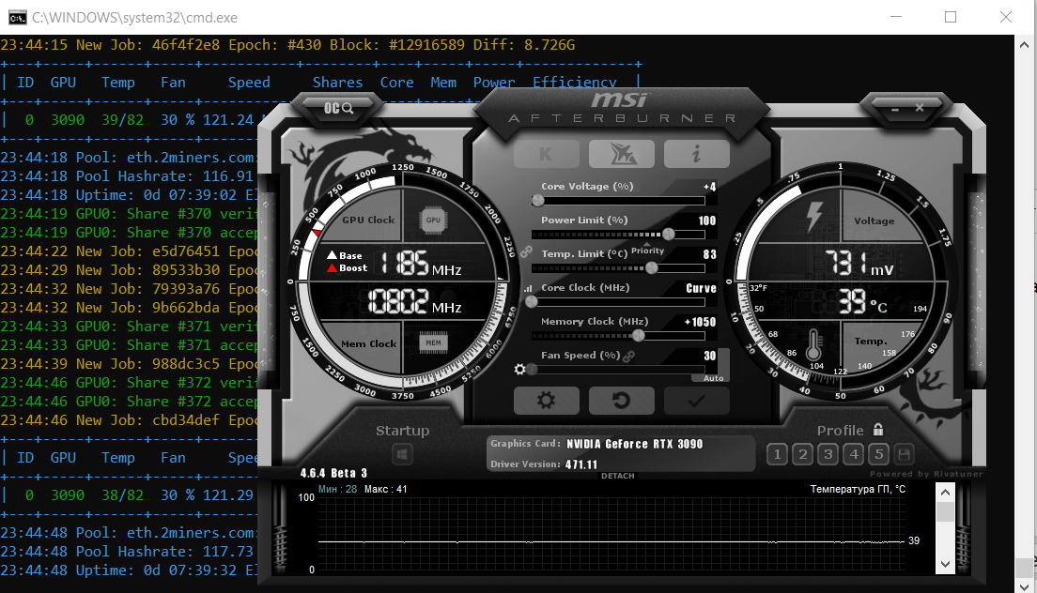Click the Shares column header in cmd
1037x593 pixels.
coord(337,83)
